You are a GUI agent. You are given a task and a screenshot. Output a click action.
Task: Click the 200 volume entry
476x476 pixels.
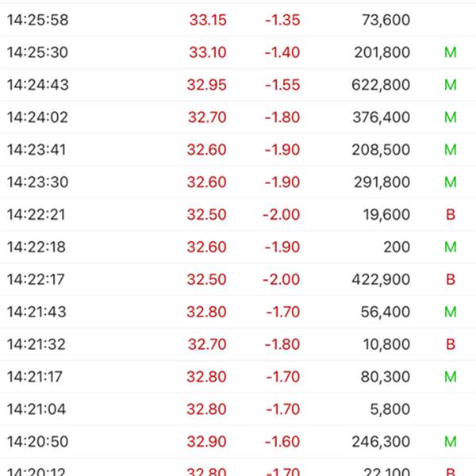pyautogui.click(x=397, y=247)
